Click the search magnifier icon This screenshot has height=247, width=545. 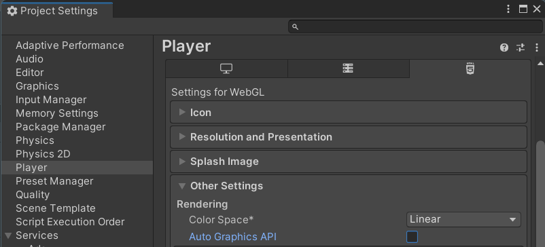295,26
